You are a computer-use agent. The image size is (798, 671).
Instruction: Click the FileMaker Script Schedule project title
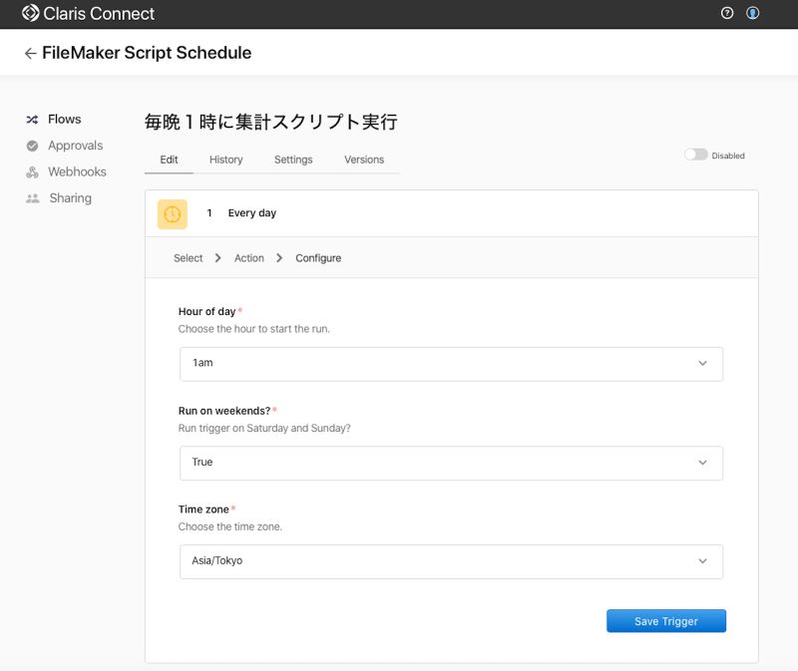tap(147, 53)
